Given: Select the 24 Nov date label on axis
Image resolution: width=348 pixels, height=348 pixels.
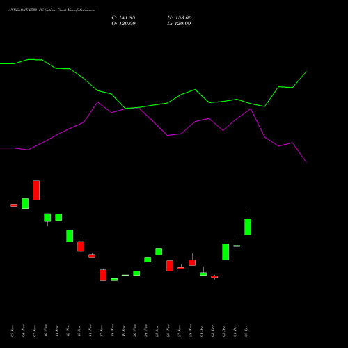Looking at the screenshot, I should pyautogui.click(x=146, y=331).
